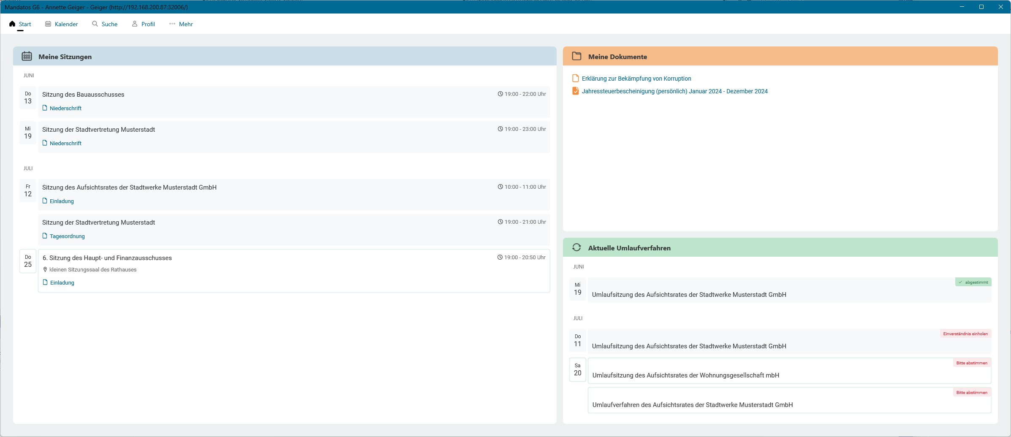
Task: Select June Sitzung der Stadtvertretung Musterstadt
Action: tap(294, 137)
